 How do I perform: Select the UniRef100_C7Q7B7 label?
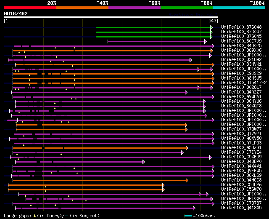tap(241, 203)
